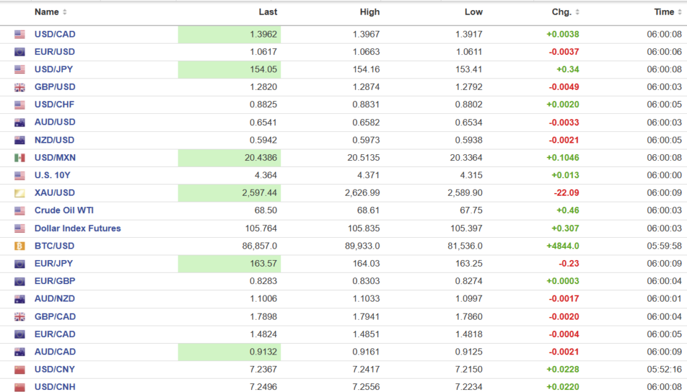This screenshot has height=392, width=687.
Task: Open the Crude Oil WTI link
Action: (x=64, y=210)
